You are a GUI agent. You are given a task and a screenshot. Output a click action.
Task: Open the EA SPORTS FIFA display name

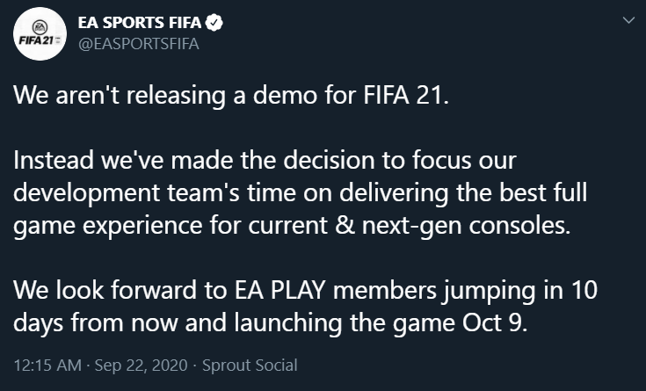click(139, 23)
